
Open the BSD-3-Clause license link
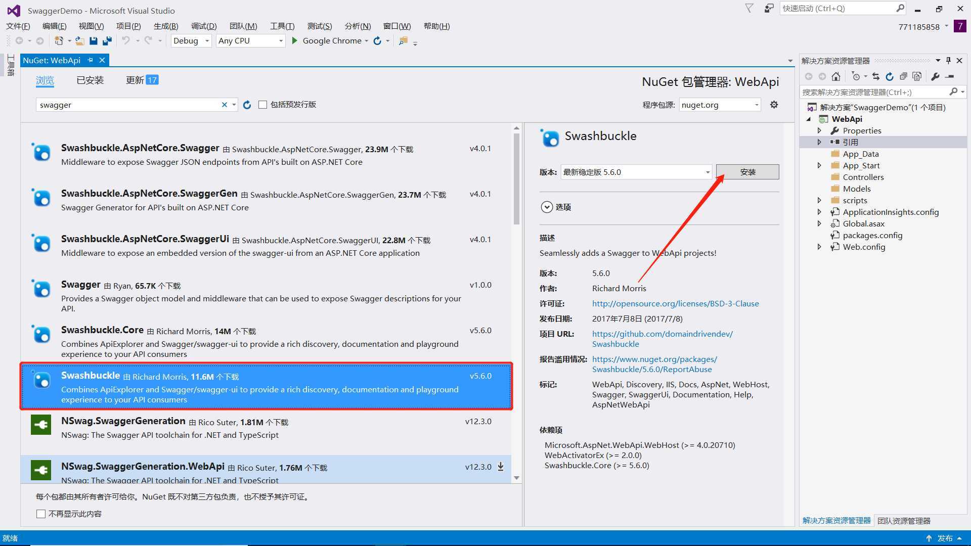tap(676, 303)
